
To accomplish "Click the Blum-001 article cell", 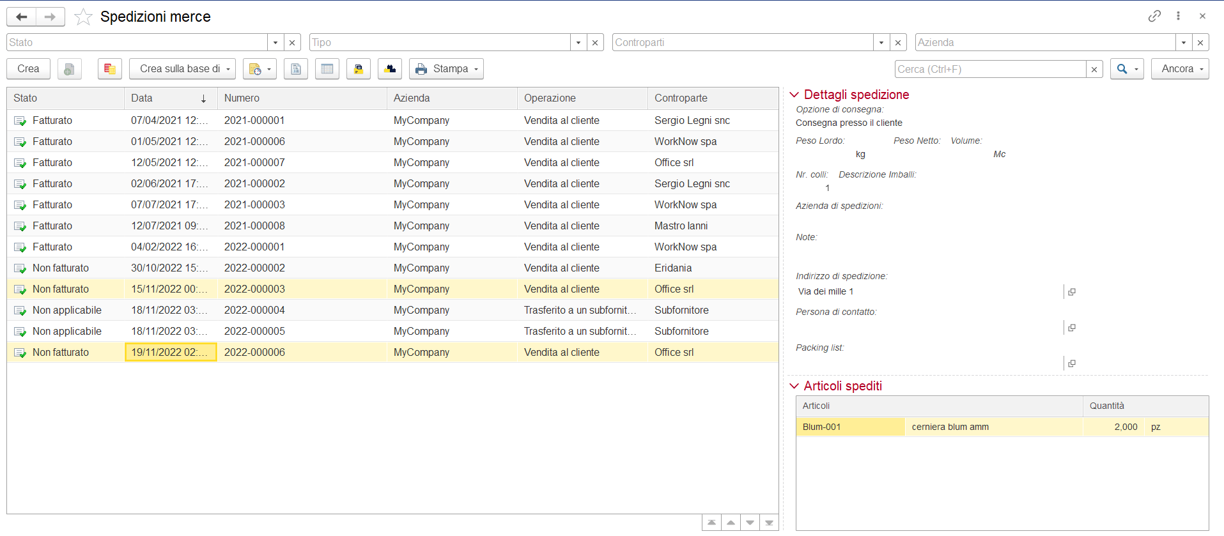I will (850, 427).
